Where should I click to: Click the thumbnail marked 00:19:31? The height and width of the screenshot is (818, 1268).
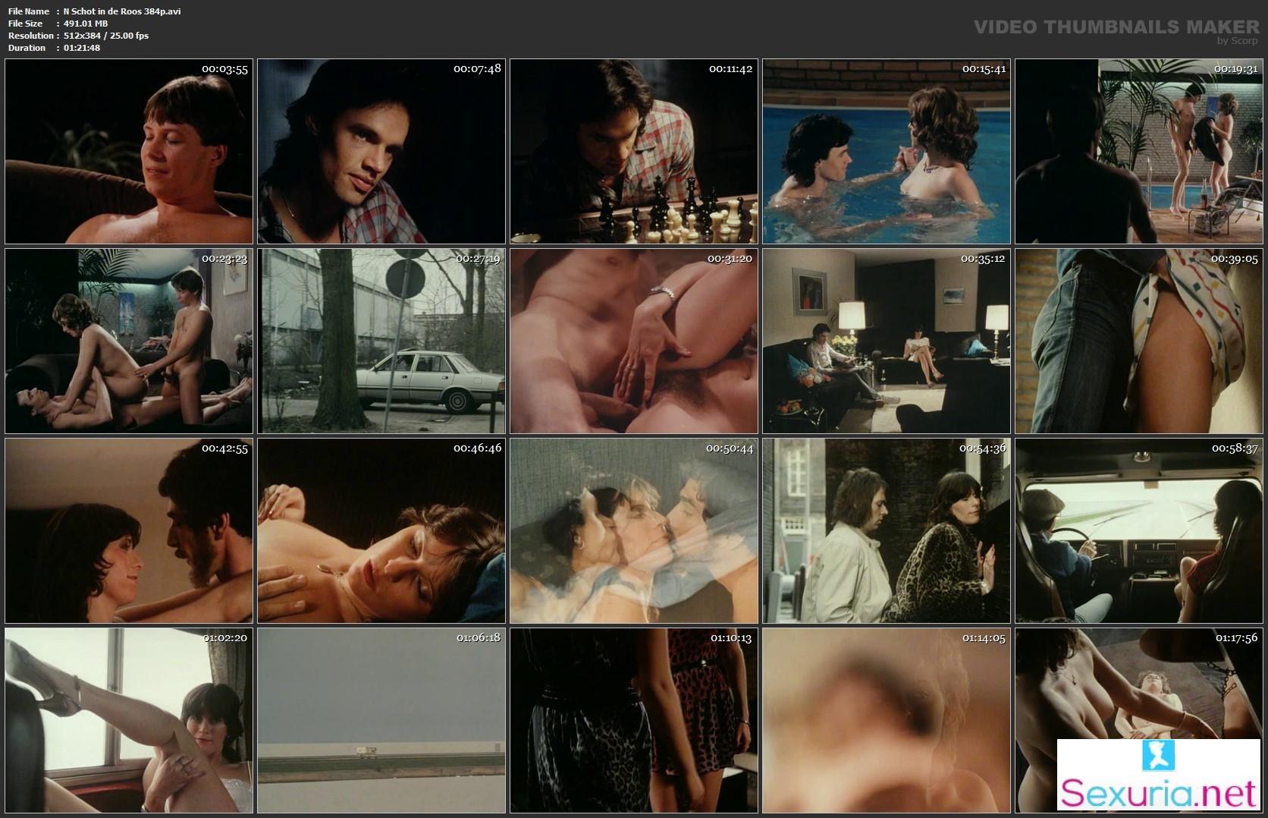1139,152
